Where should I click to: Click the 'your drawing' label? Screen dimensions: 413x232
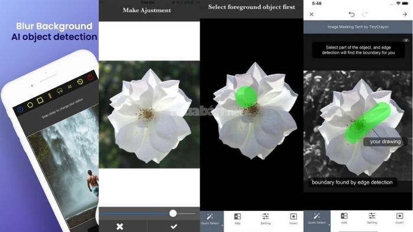[x=385, y=142]
